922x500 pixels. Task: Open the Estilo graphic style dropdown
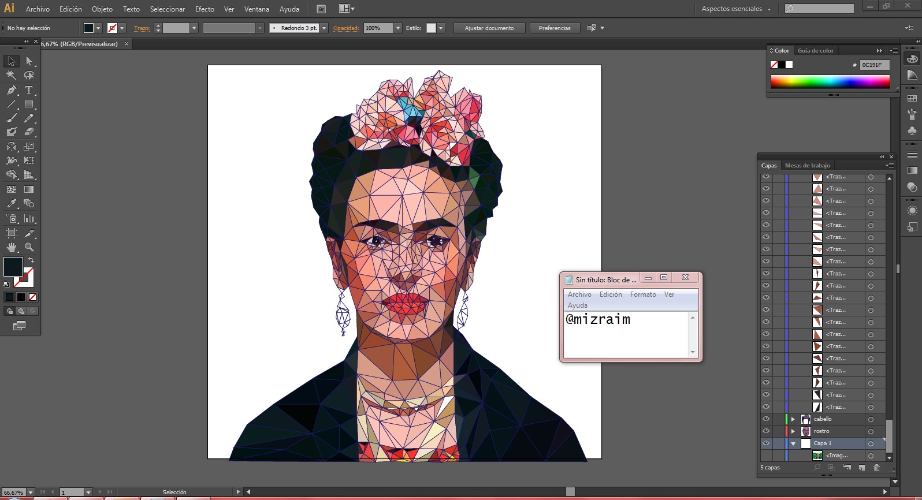click(441, 28)
